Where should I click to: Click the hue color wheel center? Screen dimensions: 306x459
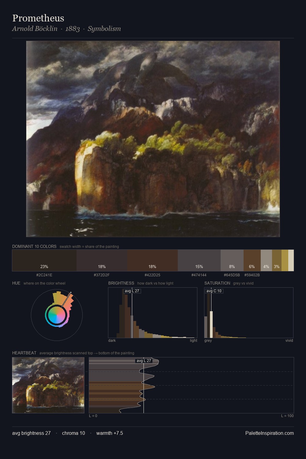click(57, 315)
